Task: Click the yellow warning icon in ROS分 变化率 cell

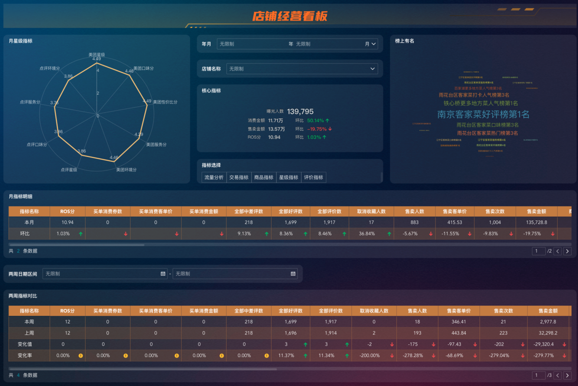Action: (x=80, y=356)
